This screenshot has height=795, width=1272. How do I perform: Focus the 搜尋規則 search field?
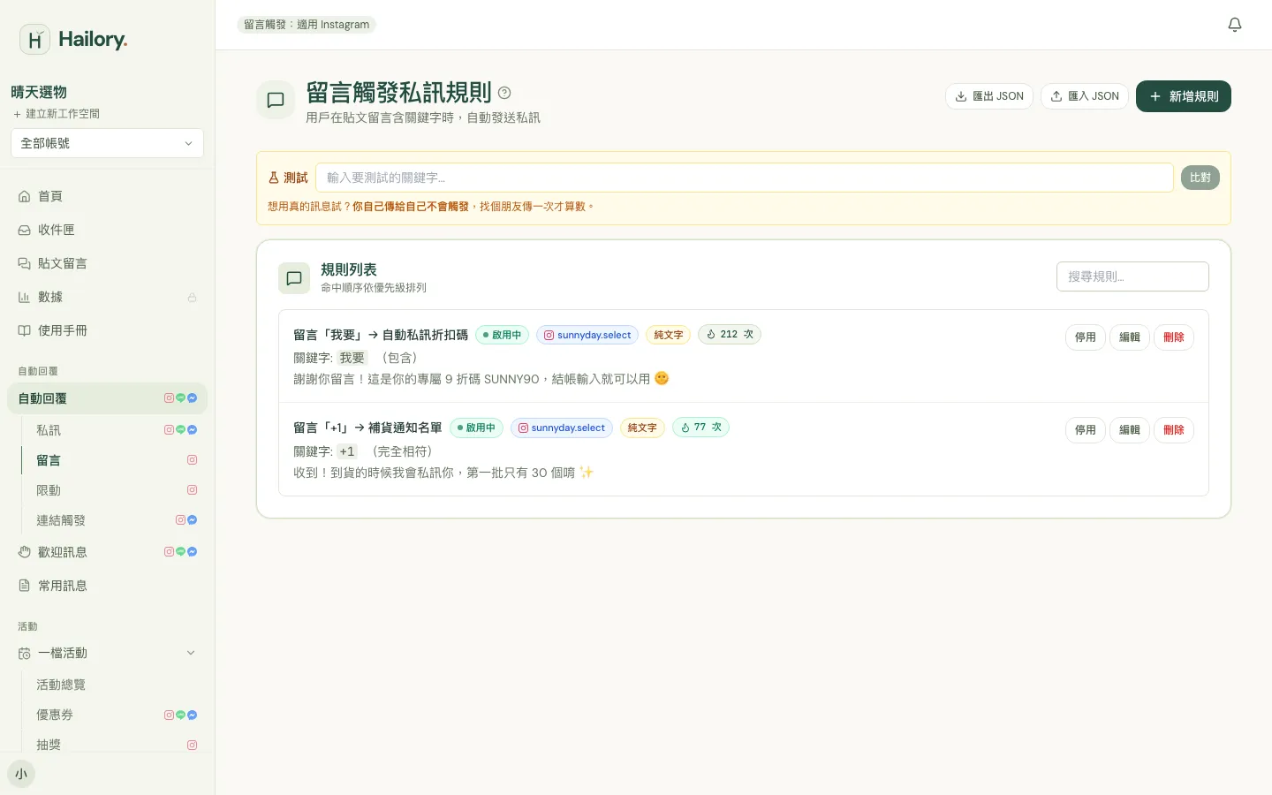[x=1132, y=276]
